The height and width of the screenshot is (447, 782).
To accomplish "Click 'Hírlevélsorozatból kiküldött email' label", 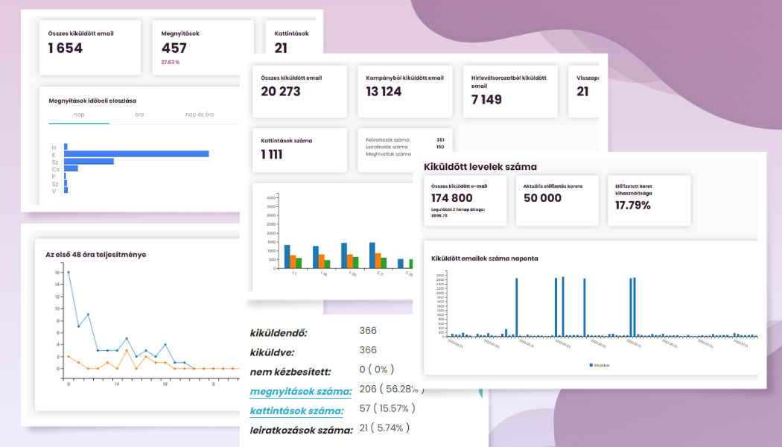I will tap(509, 82).
